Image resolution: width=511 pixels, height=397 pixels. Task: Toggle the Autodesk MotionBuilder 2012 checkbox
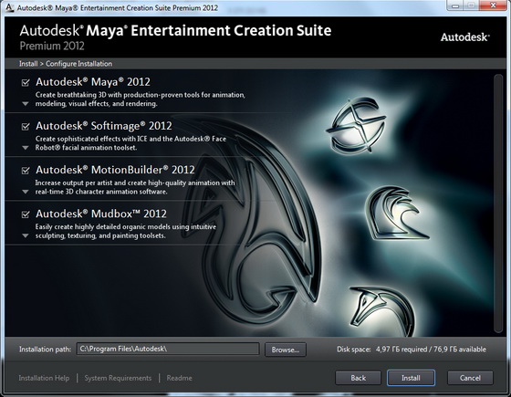click(26, 171)
